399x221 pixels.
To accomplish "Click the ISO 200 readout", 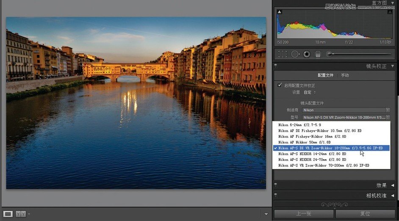I will coord(283,42).
